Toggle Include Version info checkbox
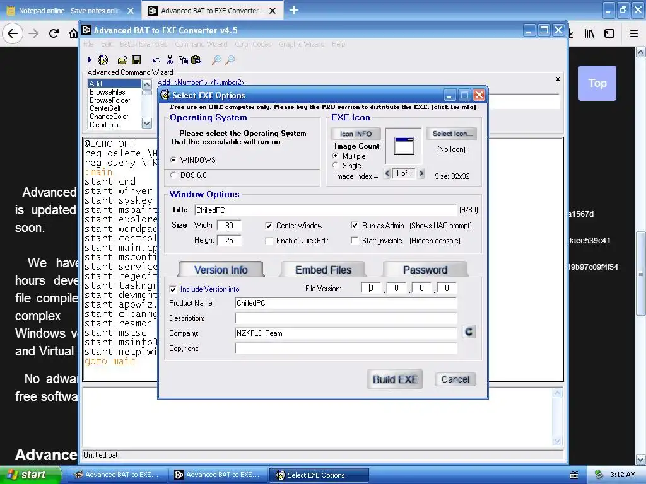Image resolution: width=646 pixels, height=484 pixels. pos(173,289)
